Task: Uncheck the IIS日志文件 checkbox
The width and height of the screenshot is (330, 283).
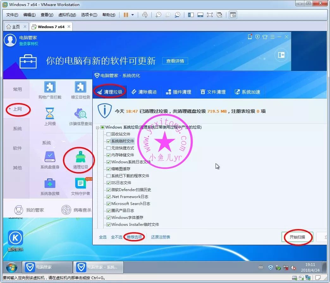Action: [109, 183]
